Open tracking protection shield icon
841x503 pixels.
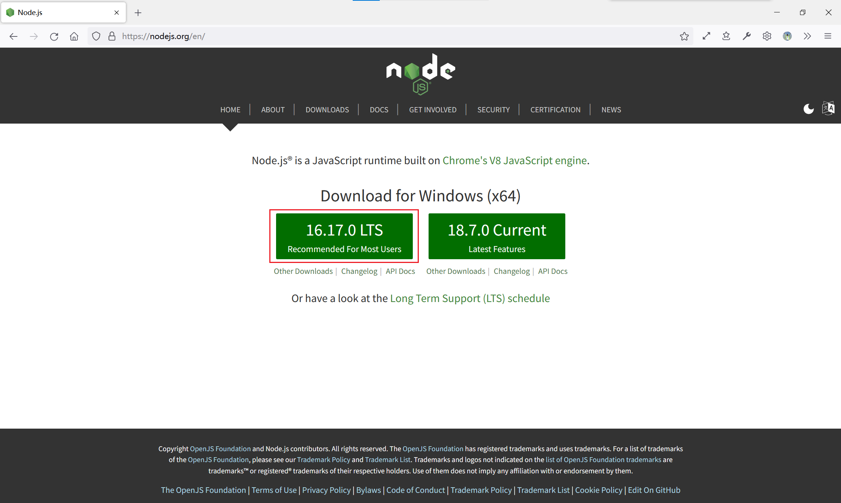tap(96, 36)
